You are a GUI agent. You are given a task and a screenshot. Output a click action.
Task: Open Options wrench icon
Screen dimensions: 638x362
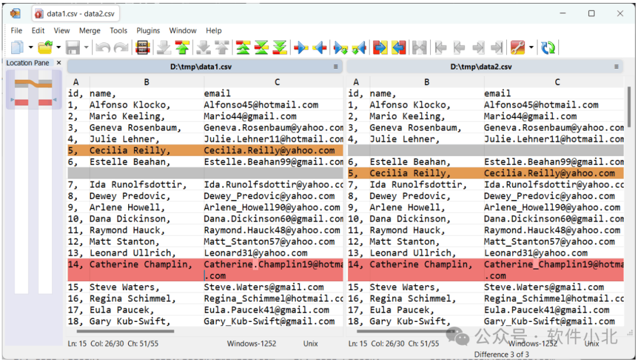(517, 48)
